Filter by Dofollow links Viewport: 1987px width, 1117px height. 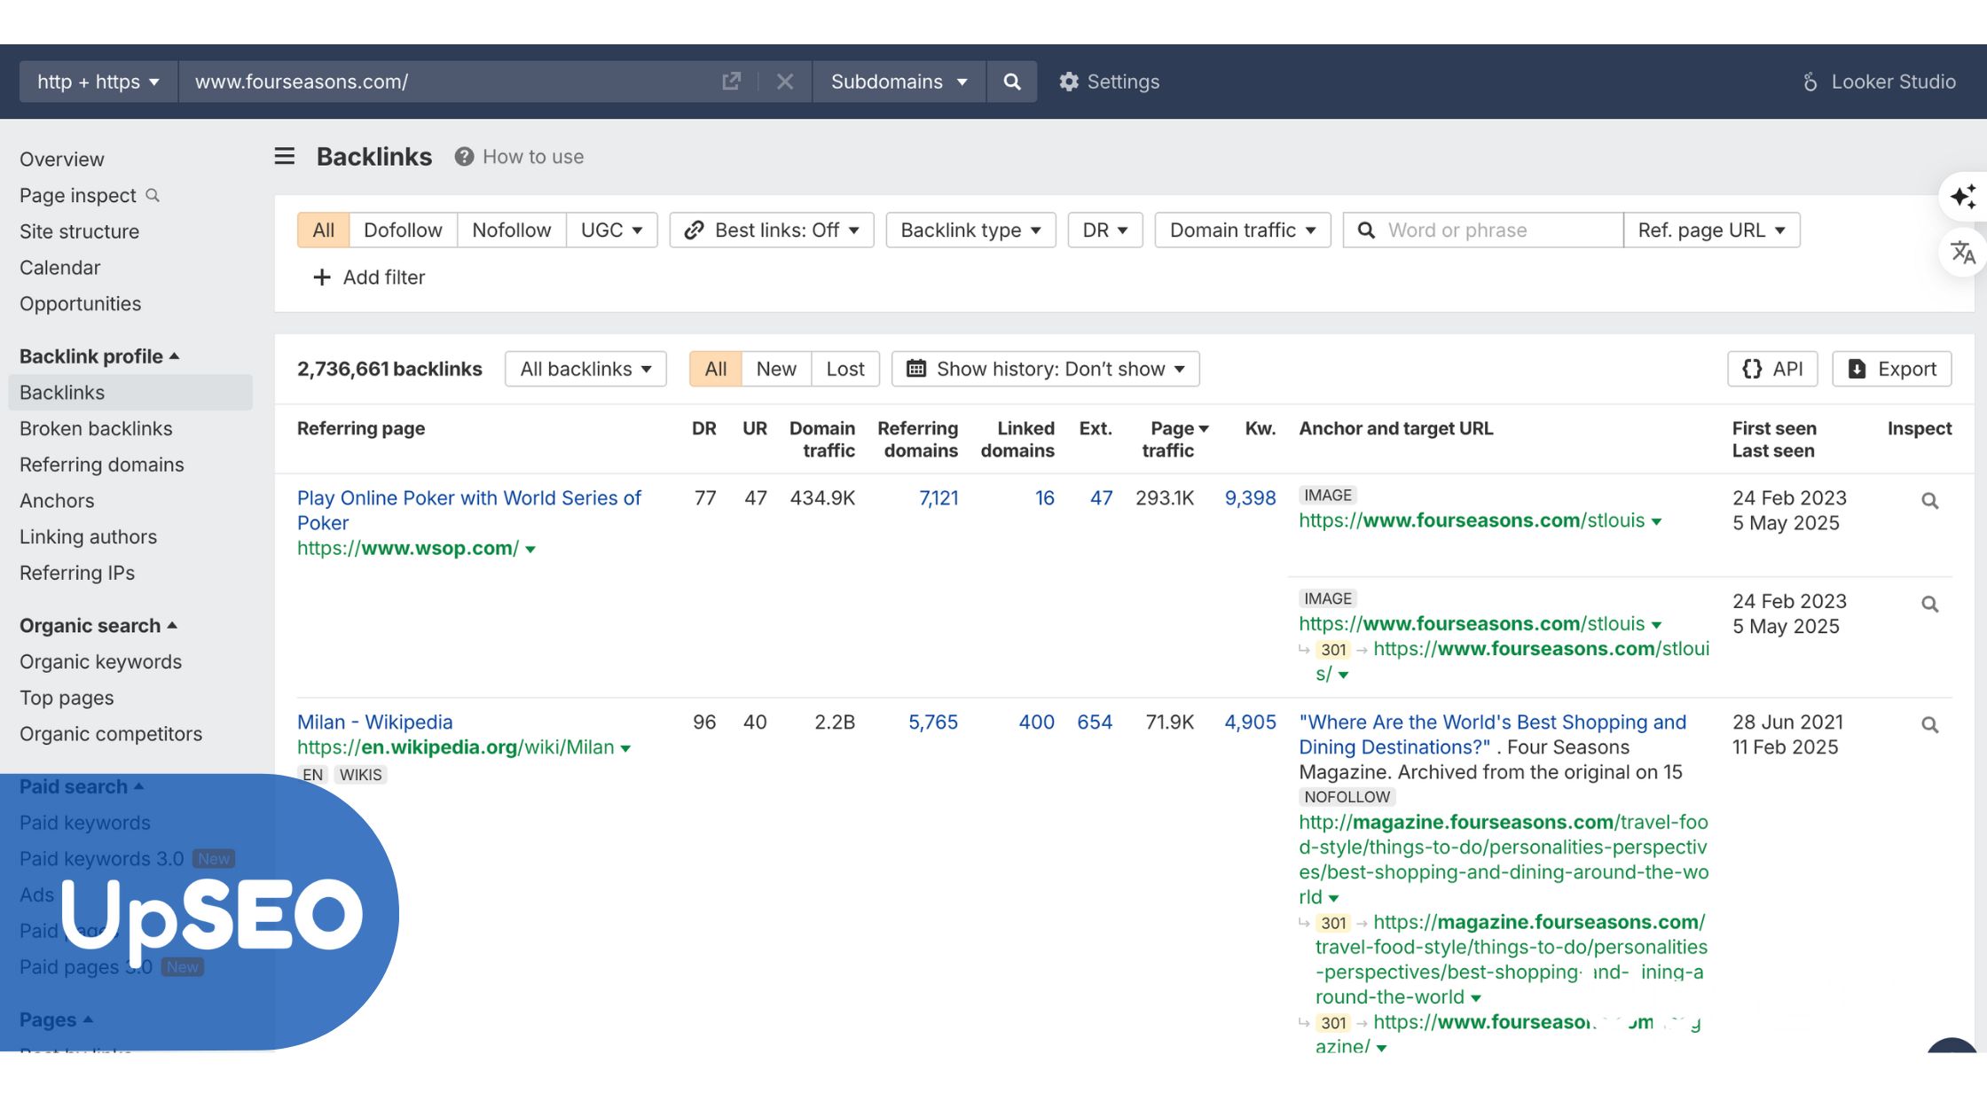[403, 230]
